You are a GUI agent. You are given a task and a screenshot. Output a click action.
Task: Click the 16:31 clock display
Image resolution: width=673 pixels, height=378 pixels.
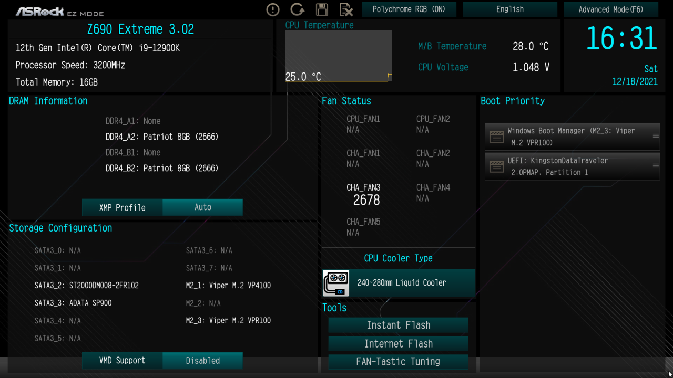[621, 38]
